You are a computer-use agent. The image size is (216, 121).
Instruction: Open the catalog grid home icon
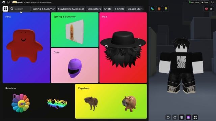pyautogui.click(x=5, y=9)
